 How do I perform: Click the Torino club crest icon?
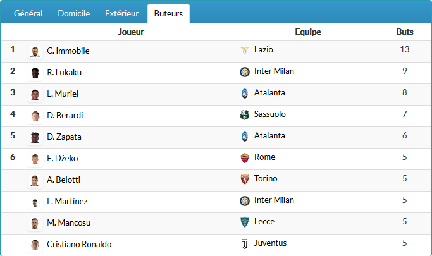(245, 179)
